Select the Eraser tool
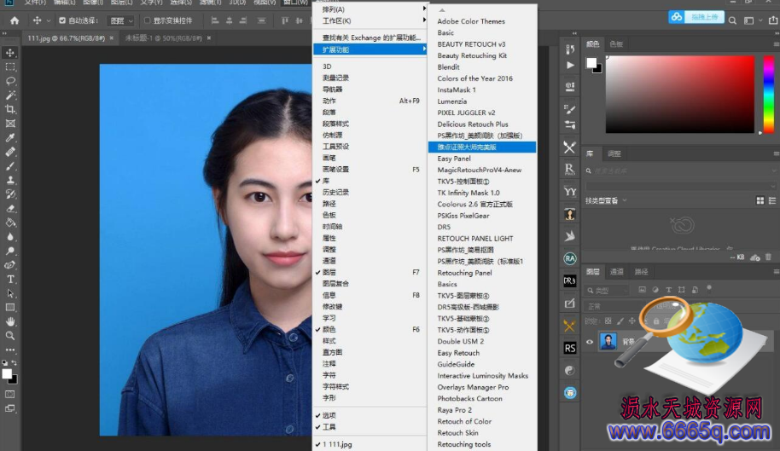Image resolution: width=780 pixels, height=451 pixels. click(x=10, y=208)
